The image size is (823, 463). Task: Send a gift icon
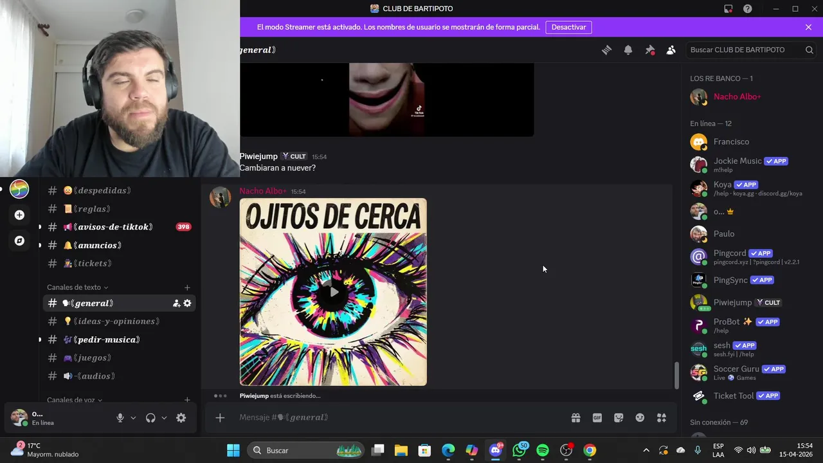[x=576, y=418]
